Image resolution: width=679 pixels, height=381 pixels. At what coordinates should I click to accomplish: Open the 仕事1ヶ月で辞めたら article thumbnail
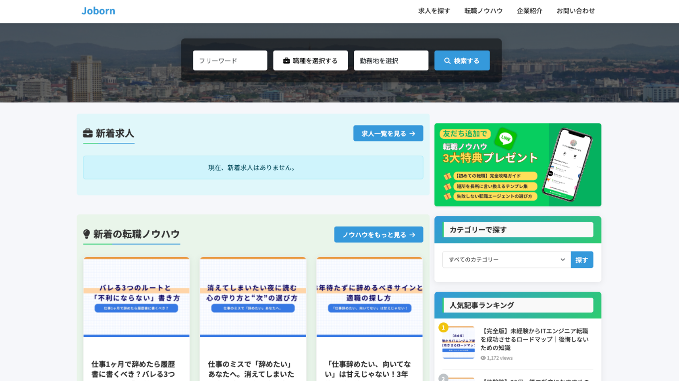[136, 297]
